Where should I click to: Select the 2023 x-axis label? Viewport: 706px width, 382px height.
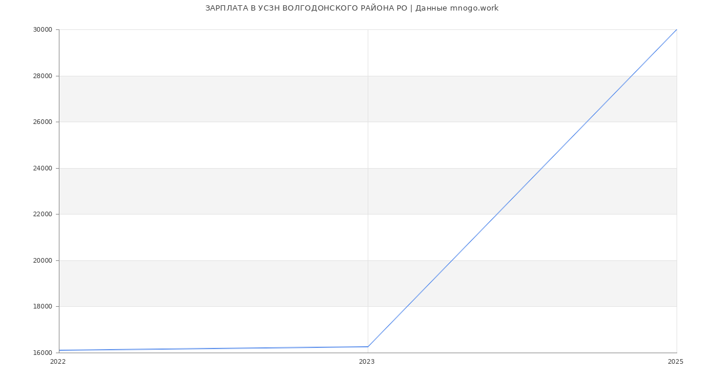click(367, 361)
